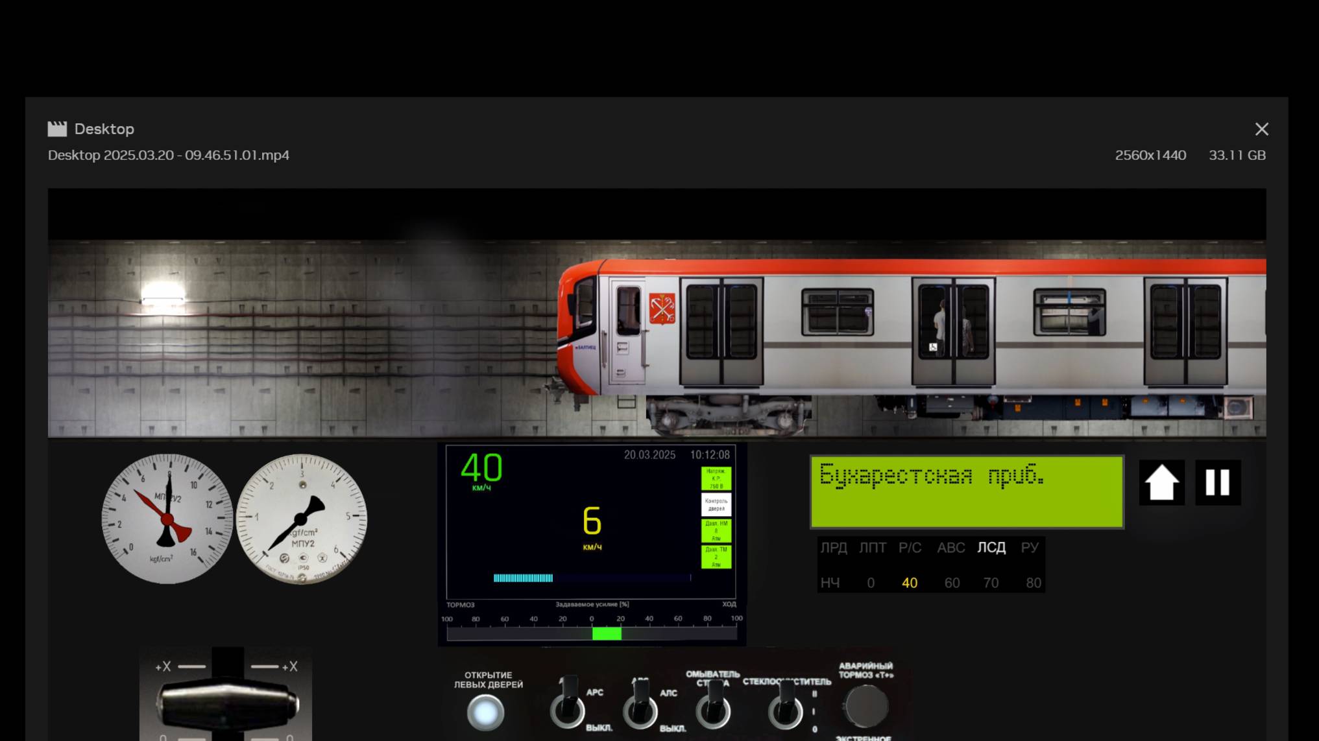Click the clapperboard icon beside Desktop

(x=57, y=129)
